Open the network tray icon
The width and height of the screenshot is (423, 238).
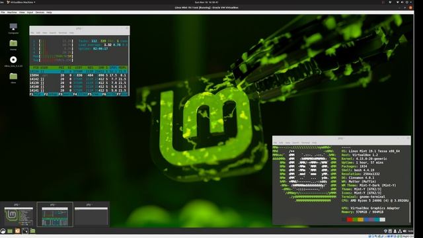(400, 231)
